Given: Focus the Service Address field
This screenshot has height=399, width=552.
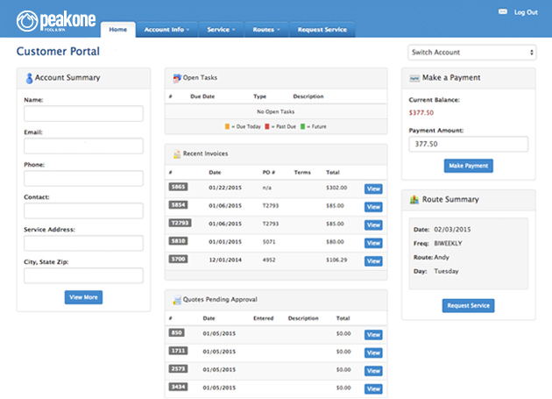Looking at the screenshot, I should pos(83,243).
